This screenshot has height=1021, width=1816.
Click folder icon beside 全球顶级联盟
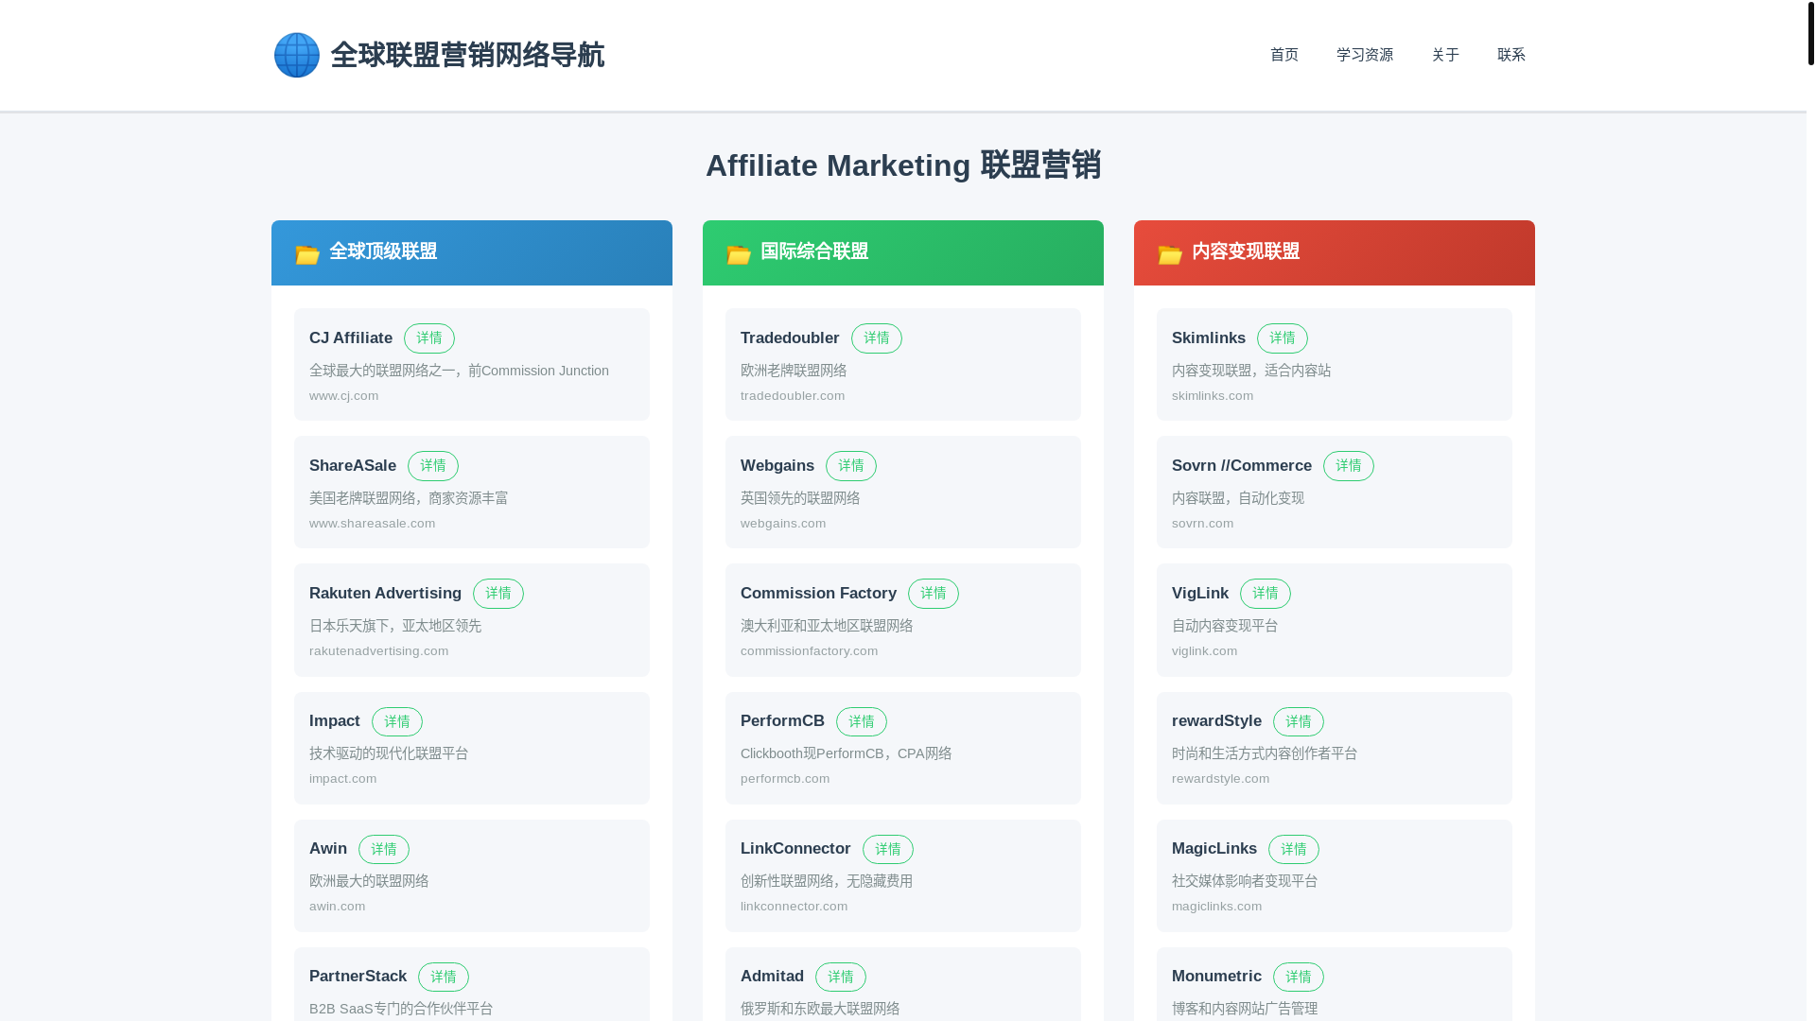pyautogui.click(x=307, y=253)
